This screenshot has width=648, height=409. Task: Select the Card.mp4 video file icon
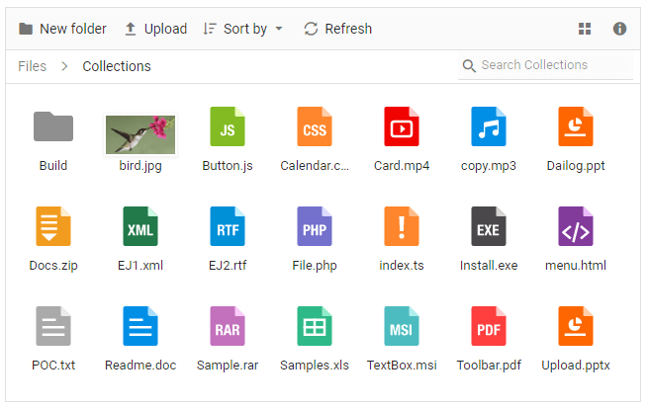[402, 127]
